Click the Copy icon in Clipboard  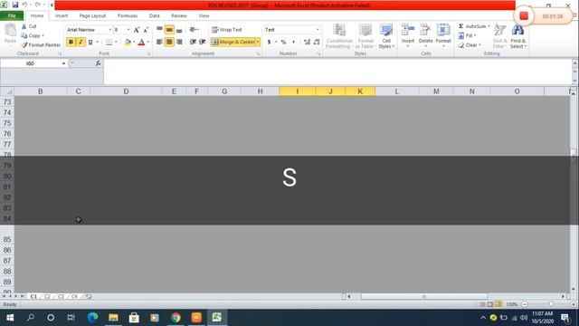[x=24, y=35]
